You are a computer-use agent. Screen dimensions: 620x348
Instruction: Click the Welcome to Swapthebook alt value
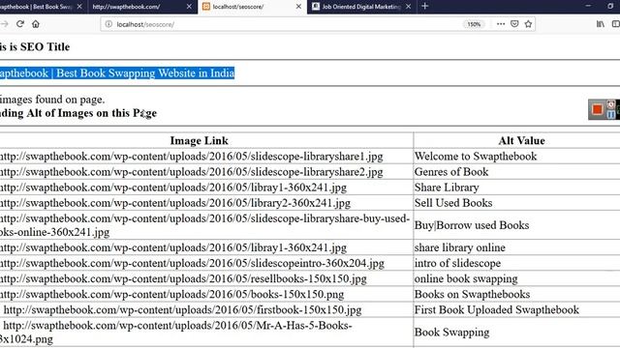476,157
